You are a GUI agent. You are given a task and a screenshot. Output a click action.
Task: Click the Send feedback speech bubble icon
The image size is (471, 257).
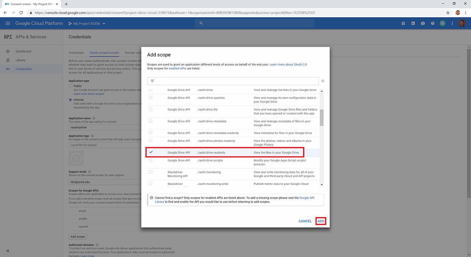tap(423, 23)
